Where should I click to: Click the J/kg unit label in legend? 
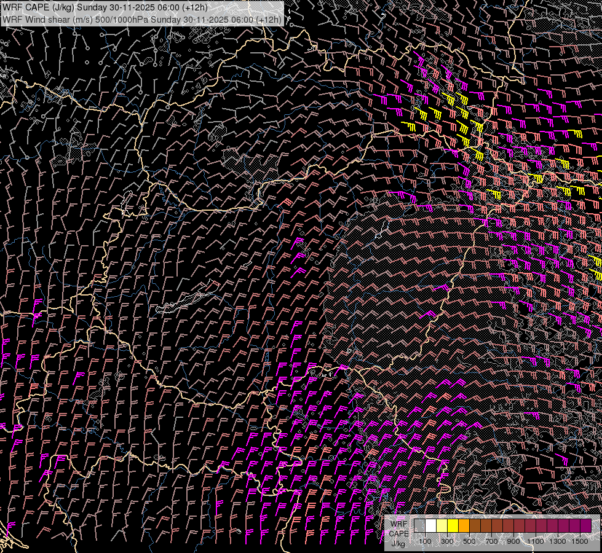point(398,543)
